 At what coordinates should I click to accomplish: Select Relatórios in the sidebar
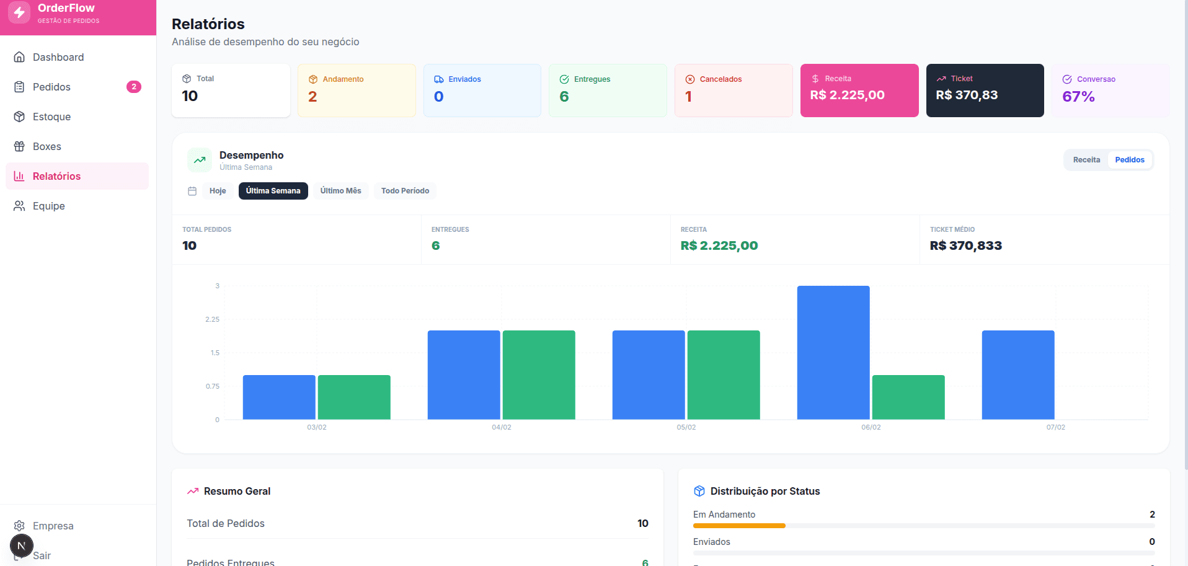pyautogui.click(x=56, y=176)
